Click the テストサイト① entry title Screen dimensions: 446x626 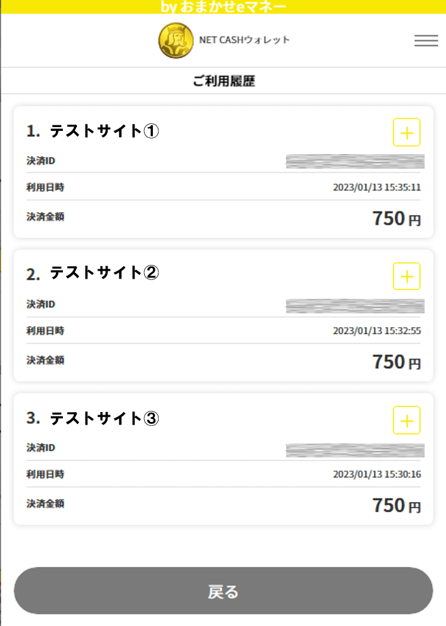(x=104, y=131)
